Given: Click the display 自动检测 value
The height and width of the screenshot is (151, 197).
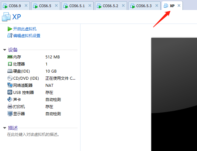Looking at the screenshot, I should (x=53, y=114).
